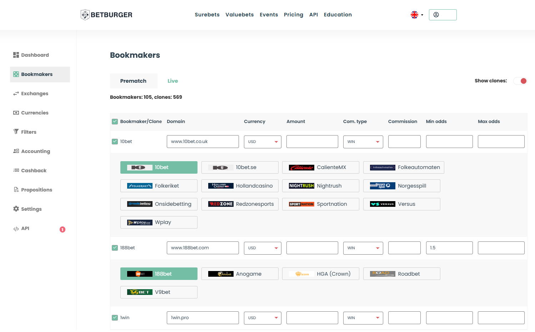The width and height of the screenshot is (535, 332).
Task: Uncheck the 188bet bookmaker checkbox
Action: [115, 248]
